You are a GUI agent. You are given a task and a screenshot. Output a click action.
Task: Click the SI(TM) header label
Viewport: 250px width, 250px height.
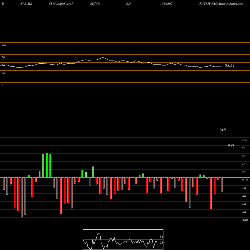95,4
